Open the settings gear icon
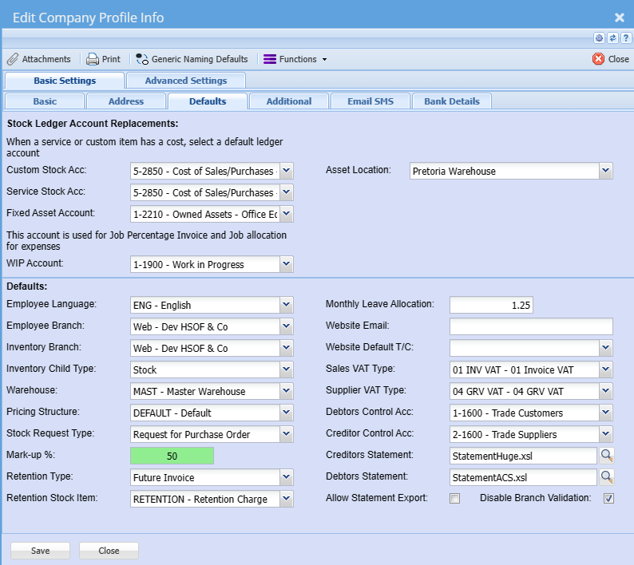 [x=599, y=38]
